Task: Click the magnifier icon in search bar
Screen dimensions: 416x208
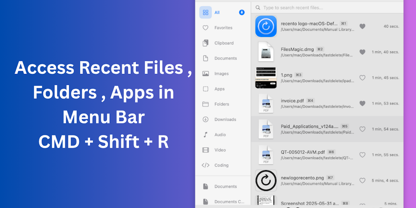Action: [258, 8]
